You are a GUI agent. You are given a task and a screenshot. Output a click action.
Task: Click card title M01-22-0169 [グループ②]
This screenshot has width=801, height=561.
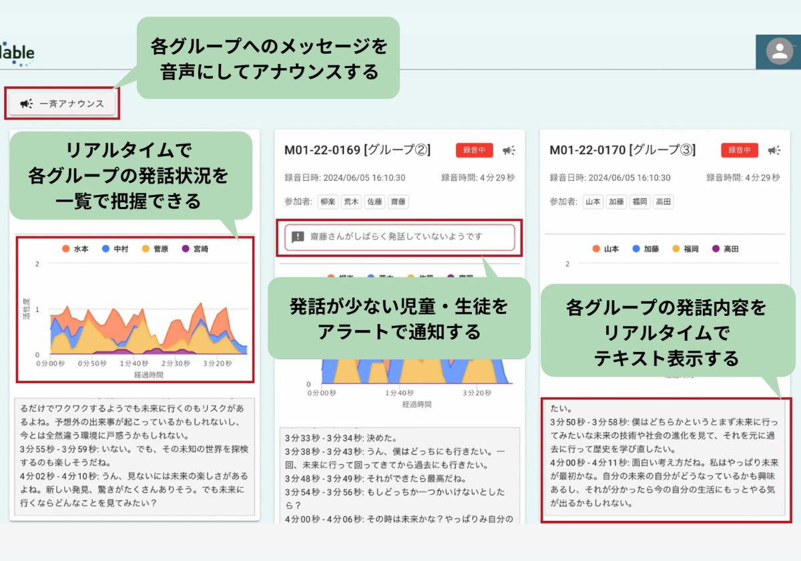click(357, 150)
